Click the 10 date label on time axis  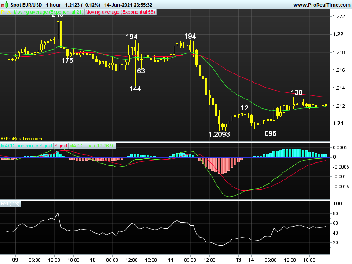coord(93,260)
